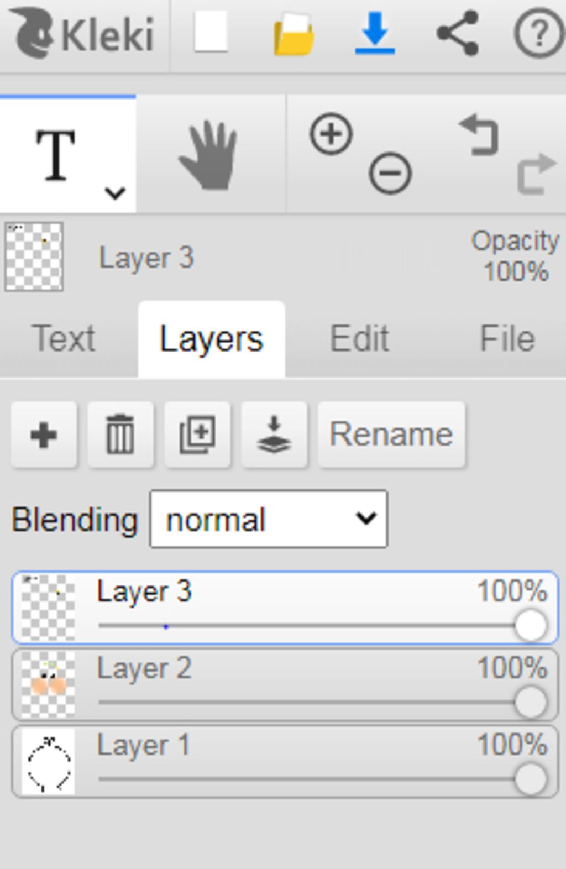Viewport: 566px width, 869px height.
Task: Add a new layer with plus button
Action: pyautogui.click(x=44, y=434)
